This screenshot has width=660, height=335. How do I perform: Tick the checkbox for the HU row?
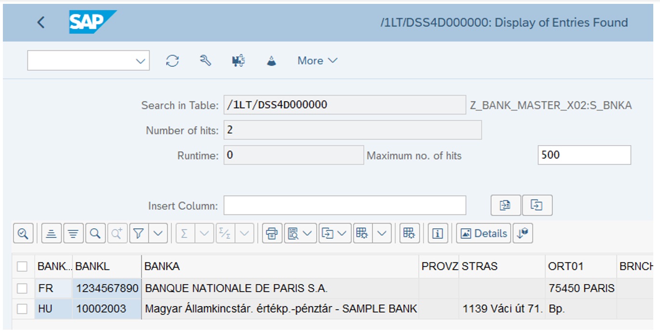[x=22, y=309]
